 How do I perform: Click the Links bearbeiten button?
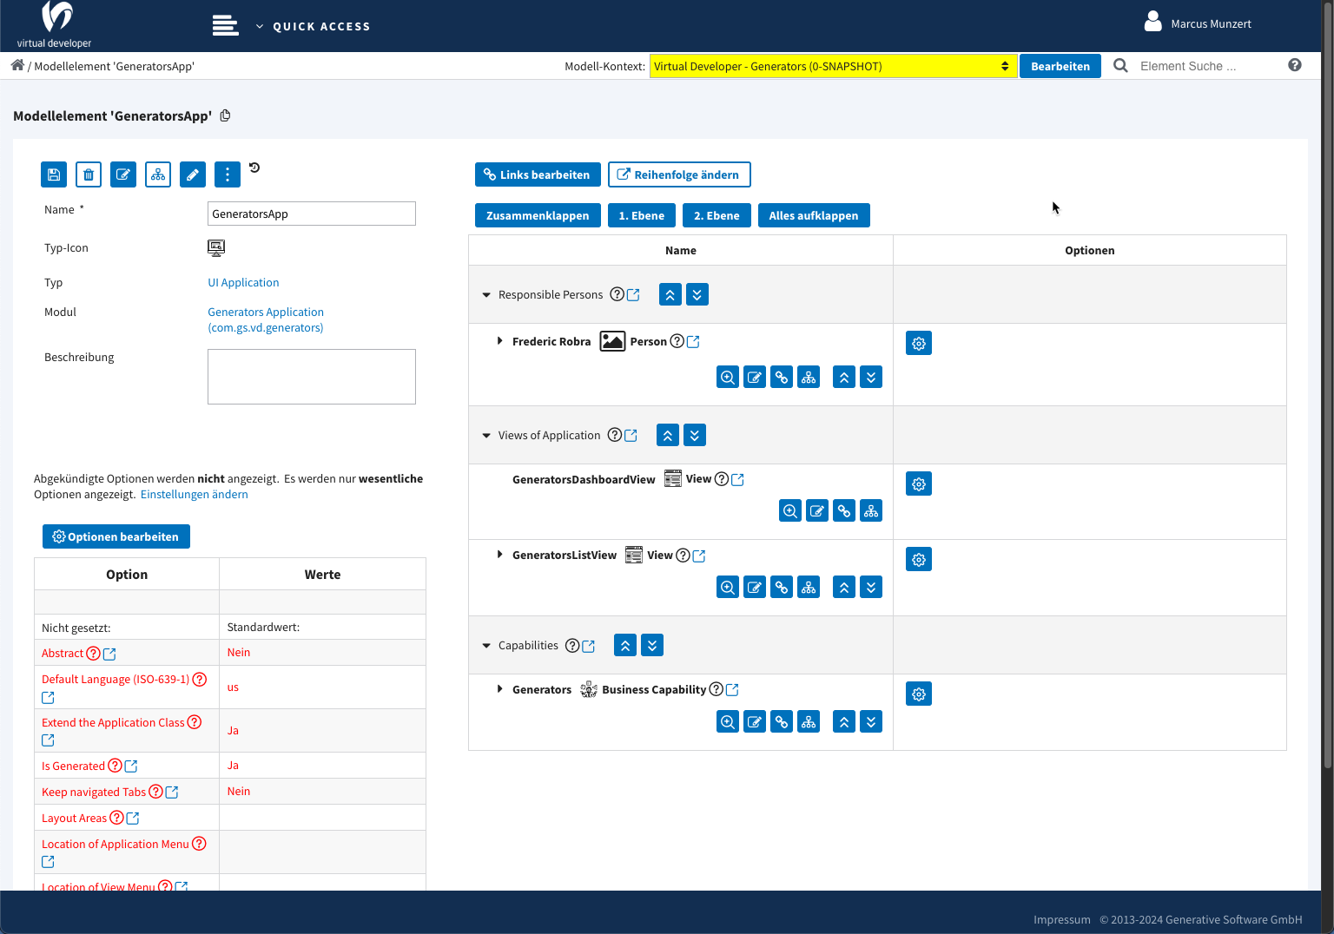538,174
